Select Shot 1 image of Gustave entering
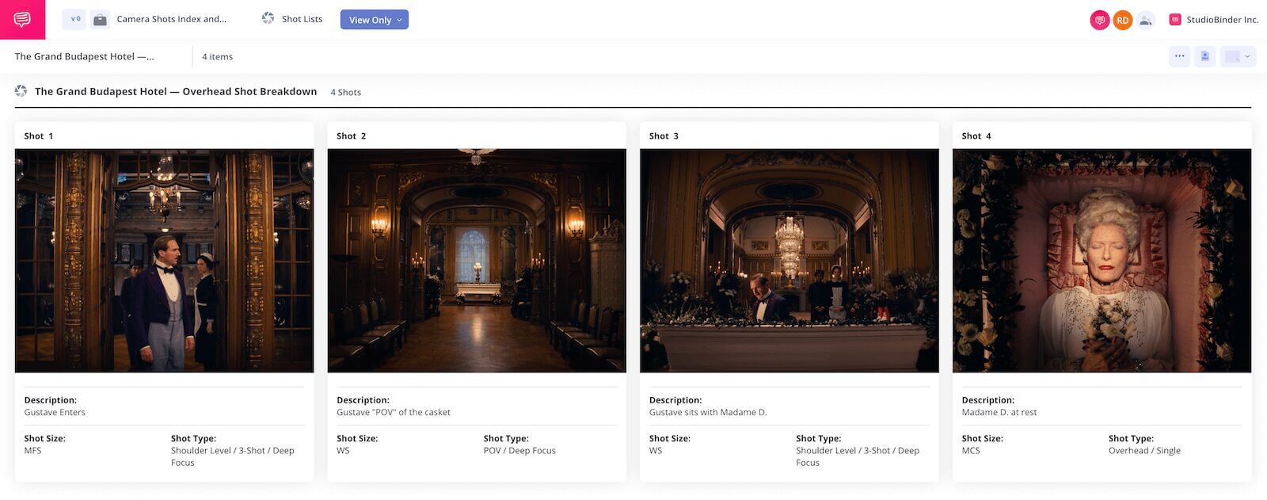Screen dimensions: 1267x500 click(164, 261)
